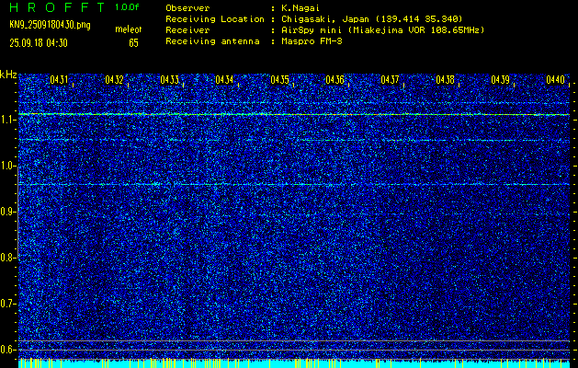Viewport: 578px width, 368px height.
Task: Click the 0437 time marker
Action: (x=390, y=80)
